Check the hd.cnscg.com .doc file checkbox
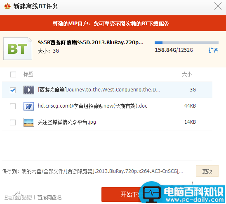The width and height of the screenshot is (226, 204). 13,106
